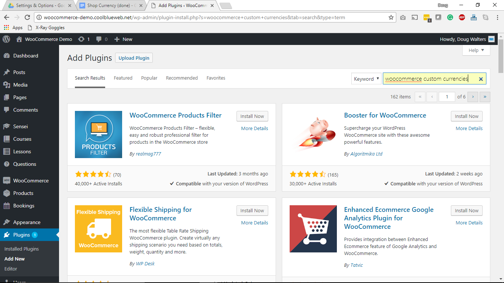Viewport: 504px width, 283px height.
Task: Open the Keyword search type dropdown
Action: 366,78
